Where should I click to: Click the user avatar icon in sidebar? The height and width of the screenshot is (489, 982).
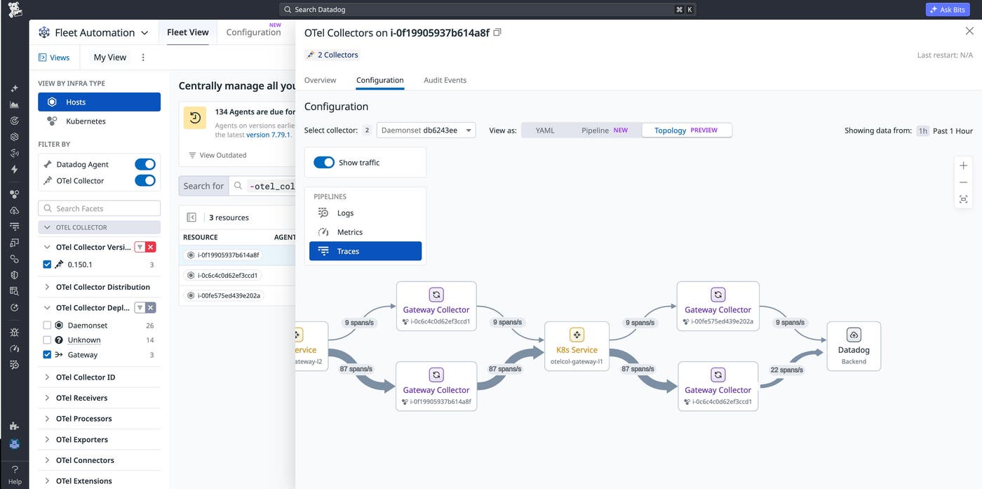click(x=14, y=443)
